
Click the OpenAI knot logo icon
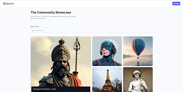pyautogui.click(x=4, y=4)
